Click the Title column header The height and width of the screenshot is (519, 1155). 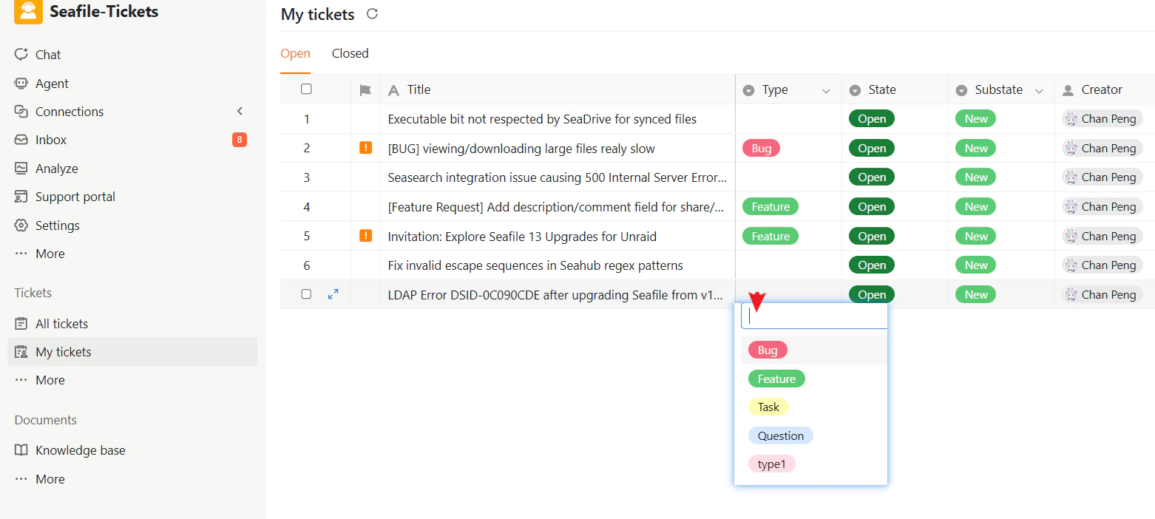tap(558, 89)
